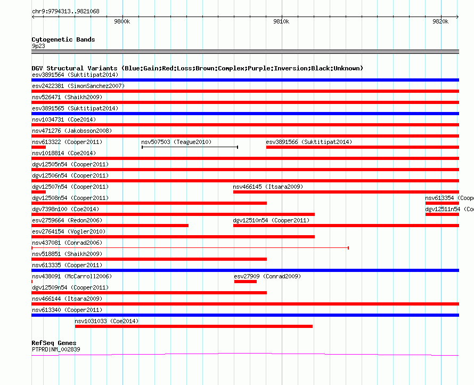Click the chr9:9794313..9821068 coordinates label
Image resolution: width=474 pixels, height=385 pixels.
(66, 11)
